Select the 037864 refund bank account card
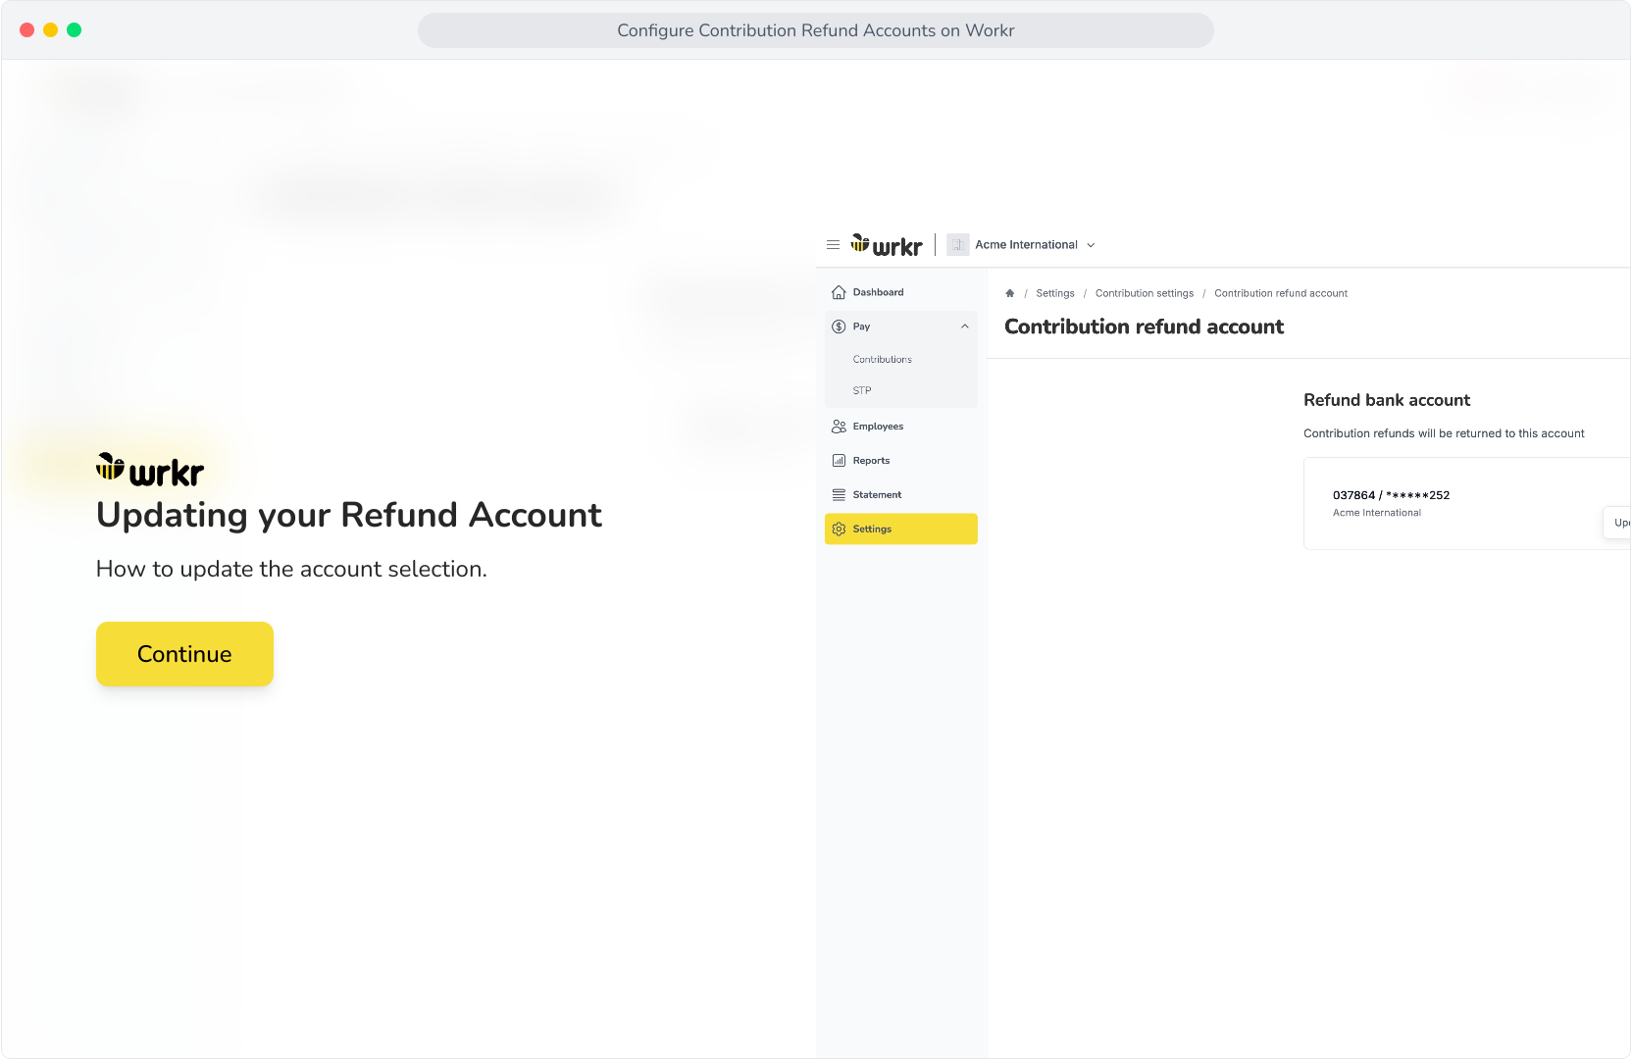The image size is (1632, 1059). [1467, 503]
